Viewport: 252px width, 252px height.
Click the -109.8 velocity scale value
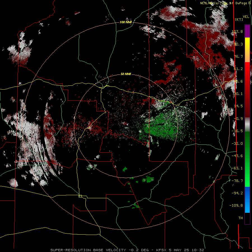pos(236,206)
